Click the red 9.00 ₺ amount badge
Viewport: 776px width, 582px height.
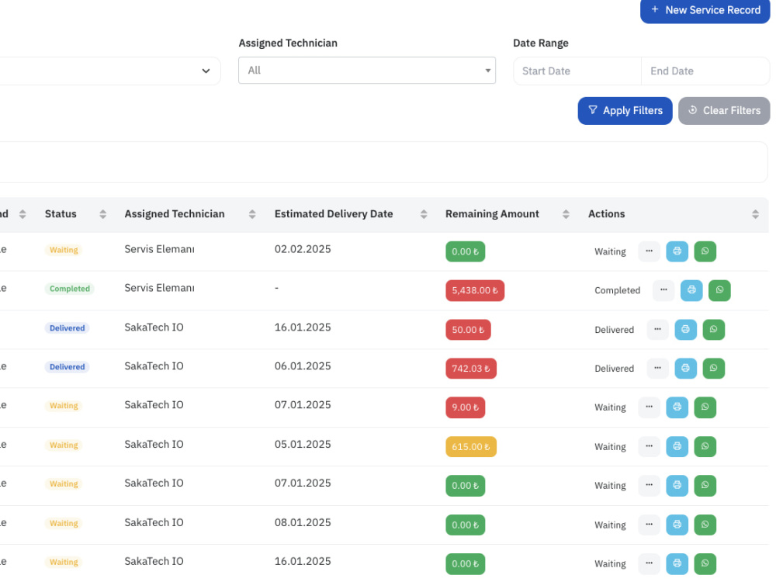(x=465, y=407)
